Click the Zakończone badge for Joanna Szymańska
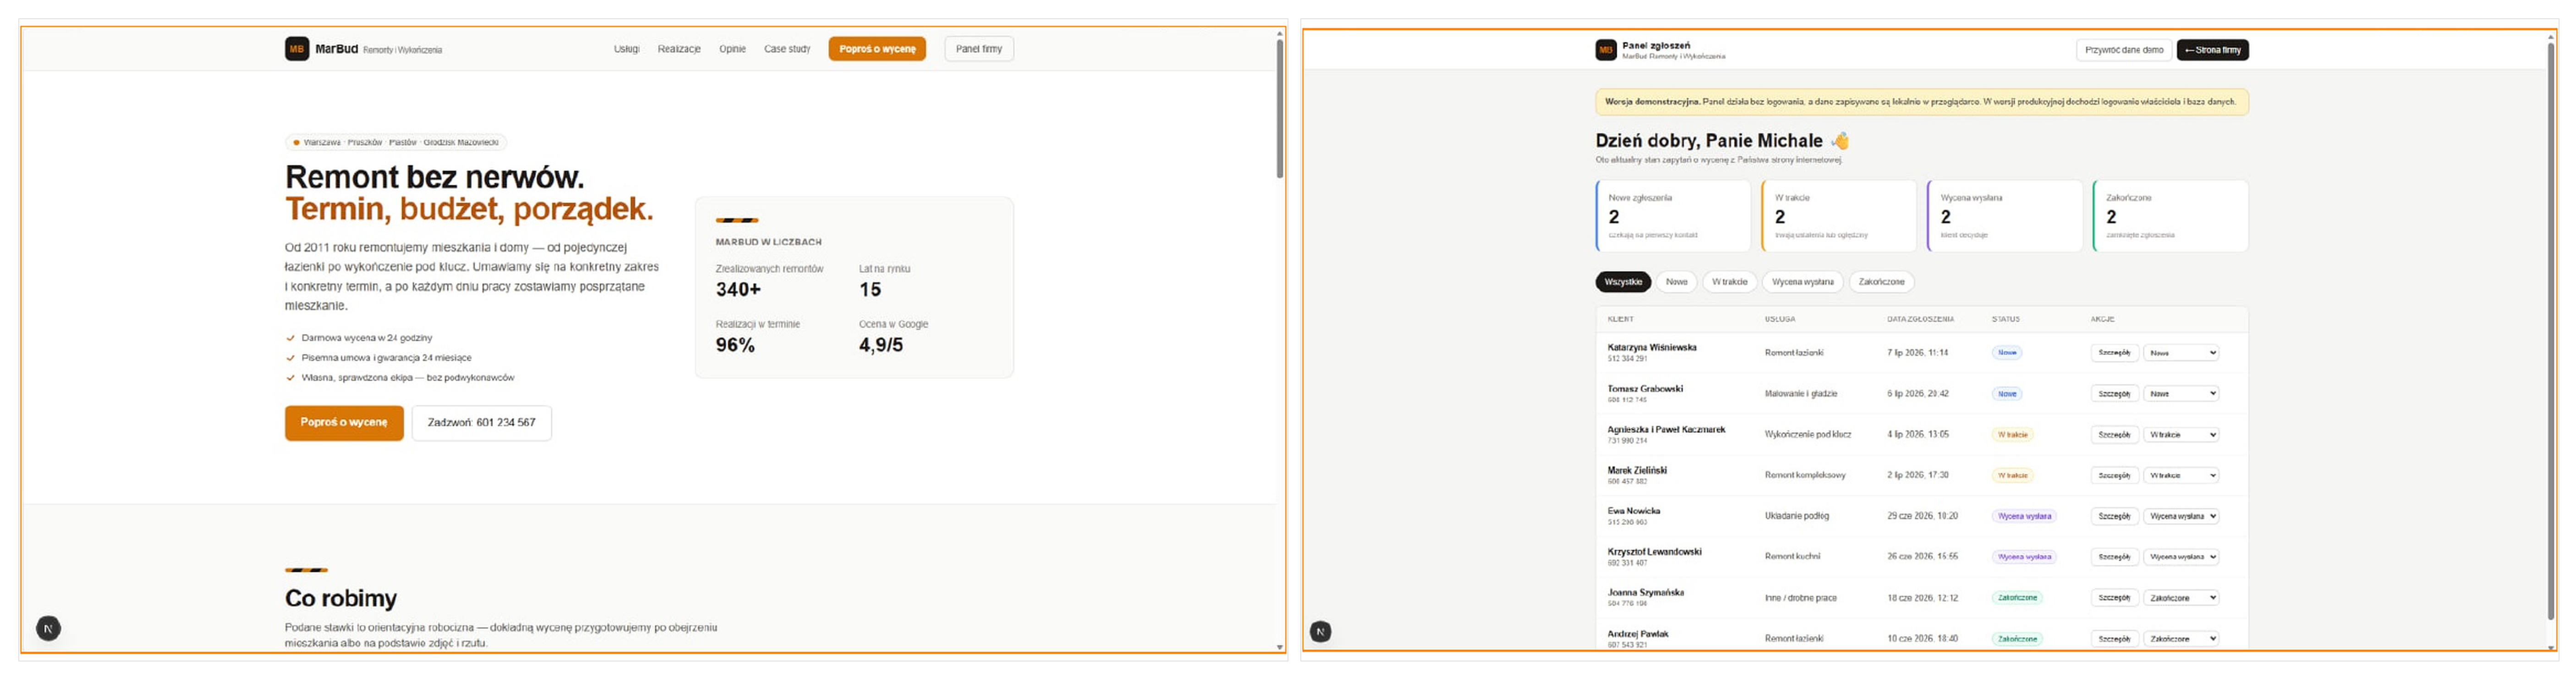The width and height of the screenshot is (2576, 678). tap(2017, 598)
